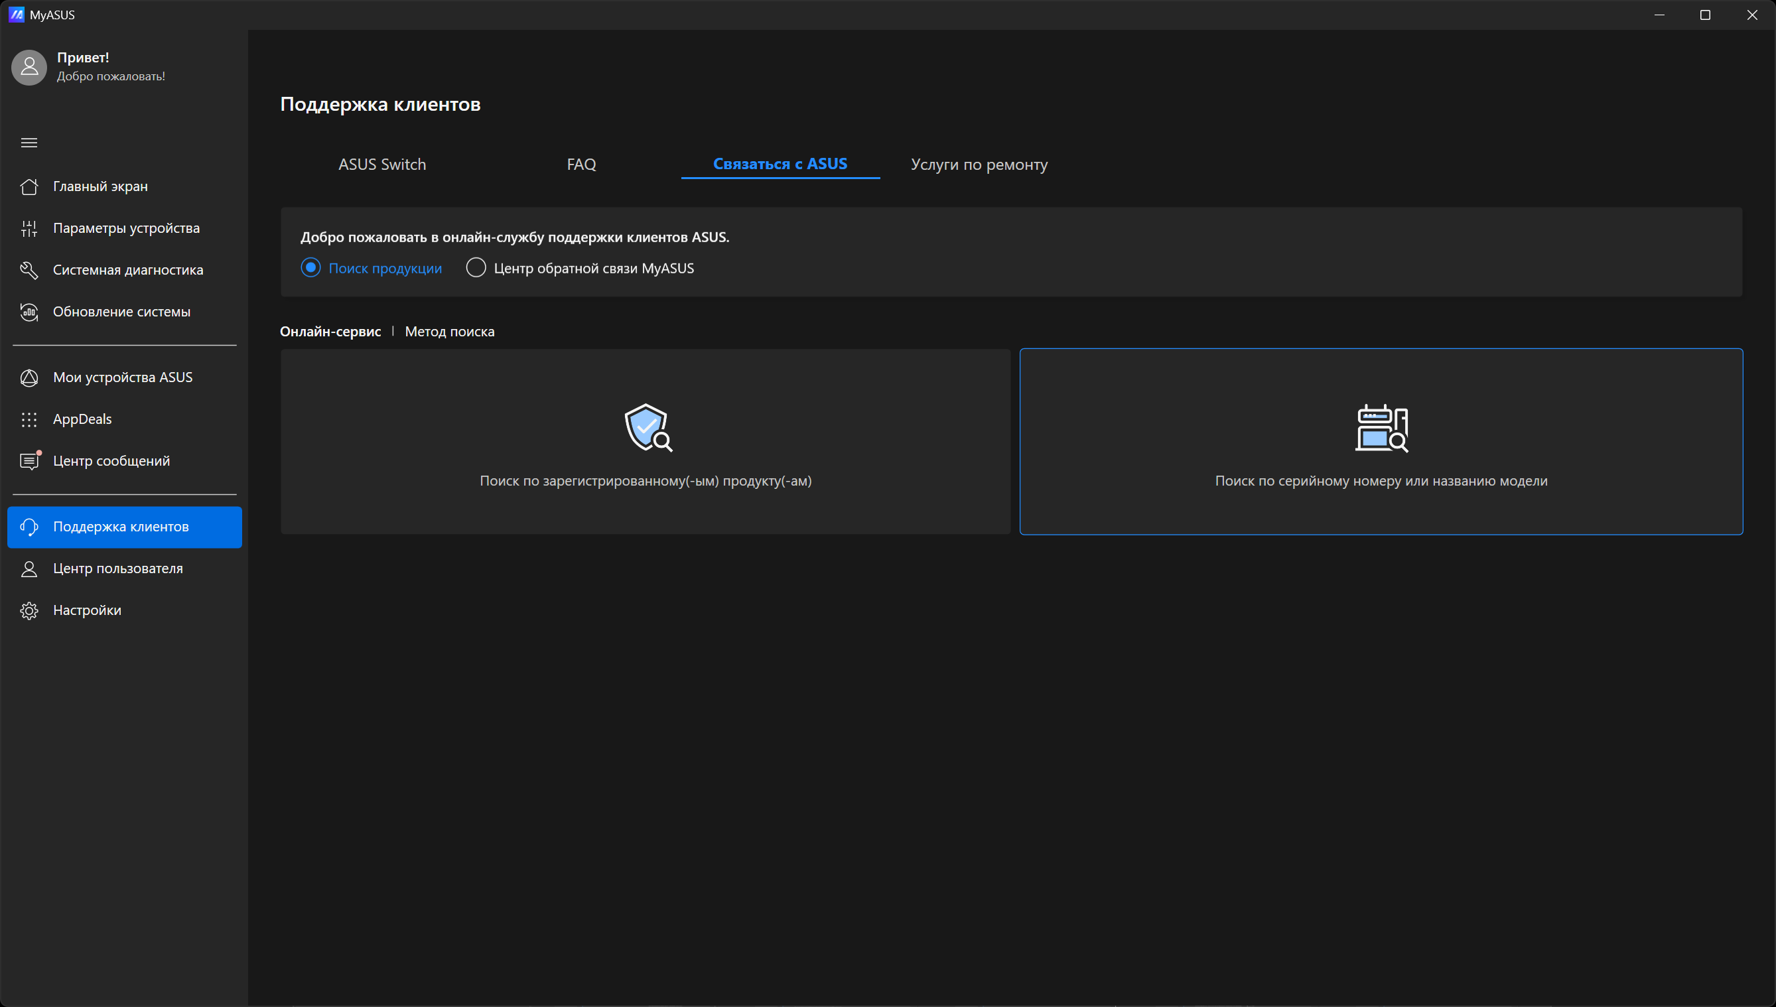The image size is (1776, 1007).
Task: Click the system update icon
Action: 29,312
